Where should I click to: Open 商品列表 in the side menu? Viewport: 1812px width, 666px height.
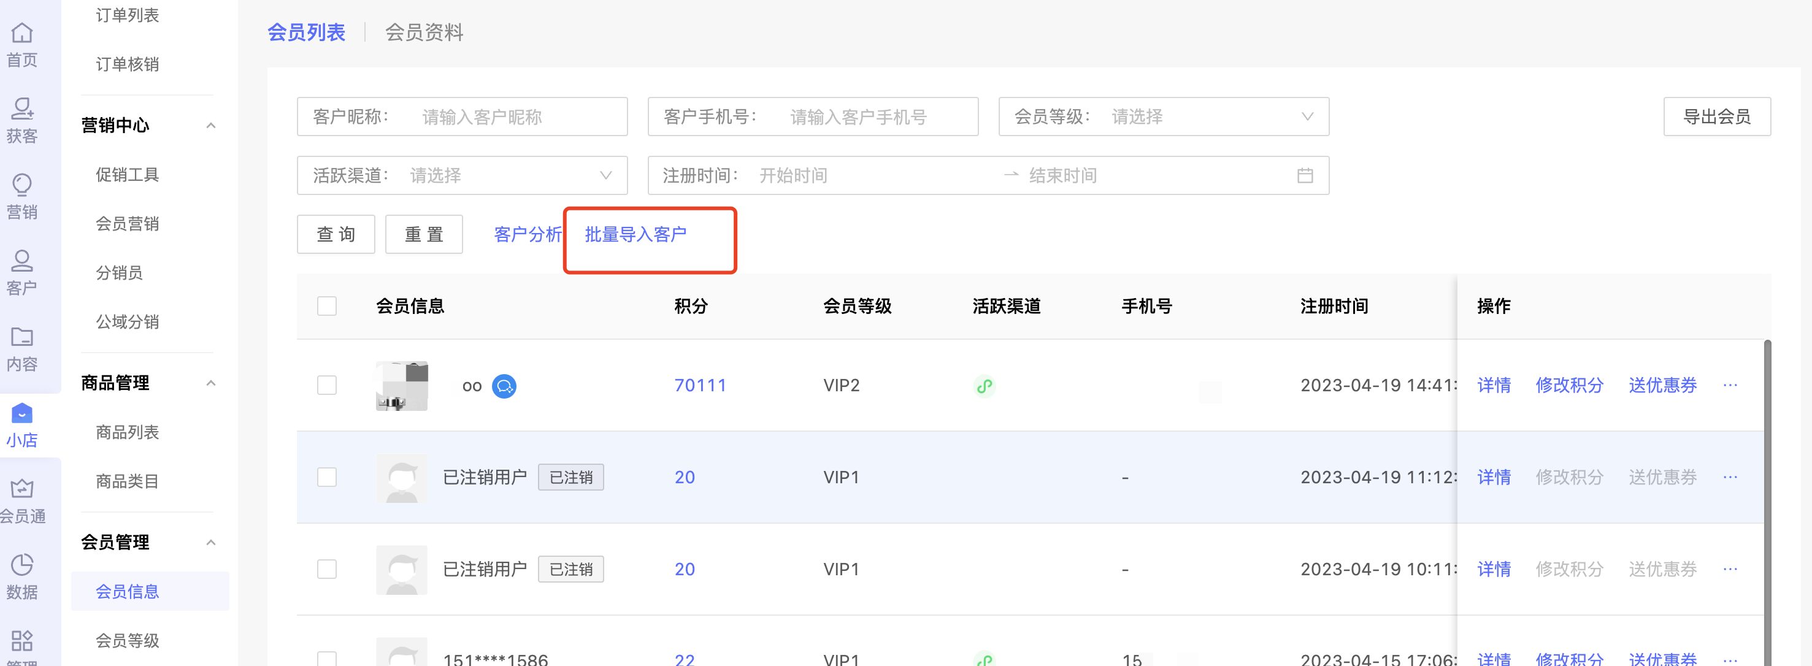click(x=128, y=432)
